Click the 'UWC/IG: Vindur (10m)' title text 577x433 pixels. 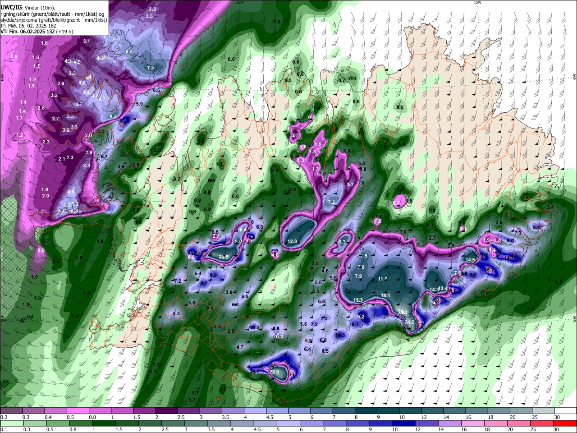click(27, 8)
